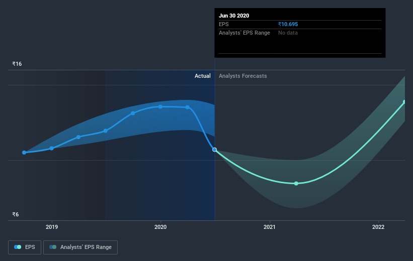Toggle the Analysts' EPS Range legend
The width and height of the screenshot is (413, 261).
(x=80, y=247)
